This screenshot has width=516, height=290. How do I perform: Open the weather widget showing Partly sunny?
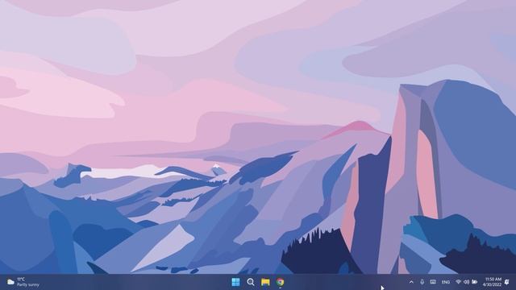pos(23,282)
